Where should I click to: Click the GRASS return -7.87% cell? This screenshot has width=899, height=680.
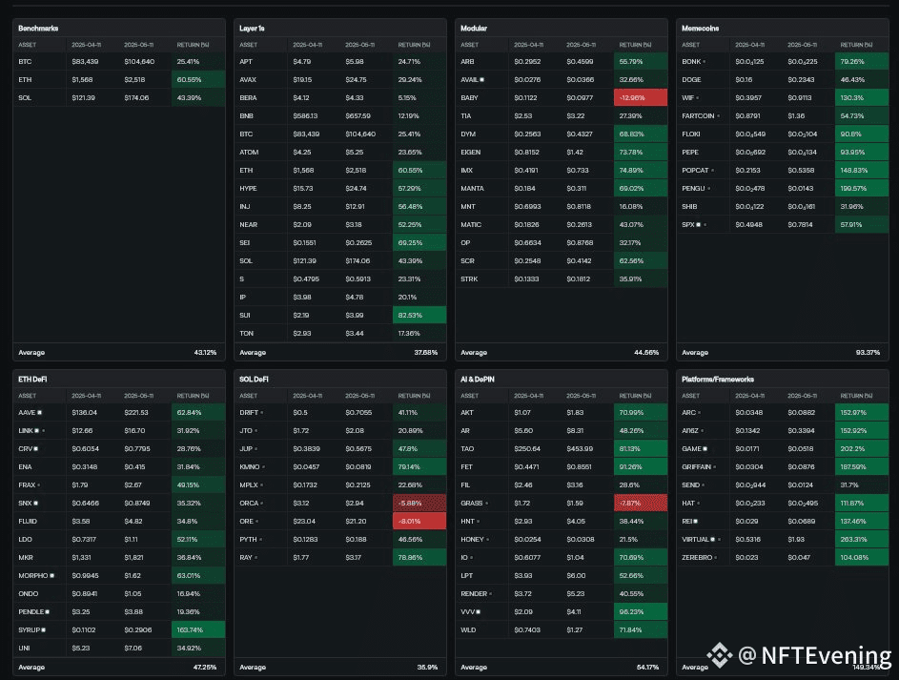tap(641, 503)
